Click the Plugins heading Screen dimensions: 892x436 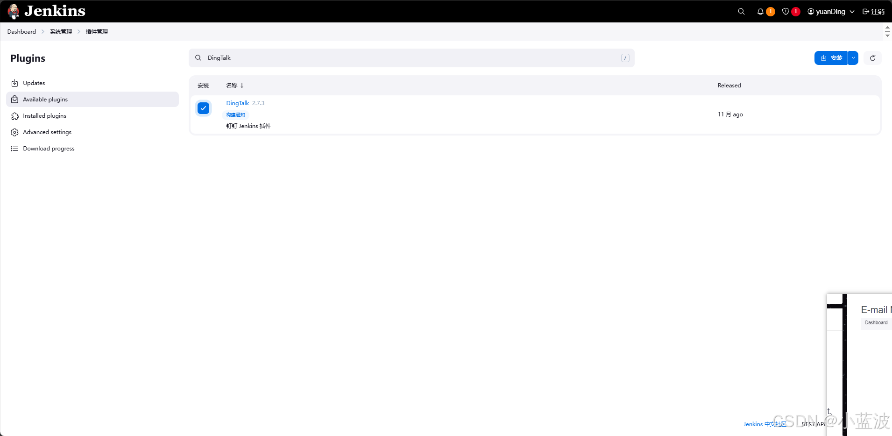click(28, 58)
